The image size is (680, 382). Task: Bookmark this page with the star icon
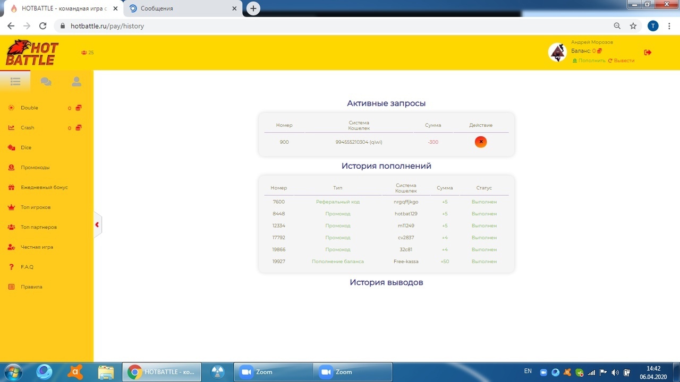[x=633, y=25]
